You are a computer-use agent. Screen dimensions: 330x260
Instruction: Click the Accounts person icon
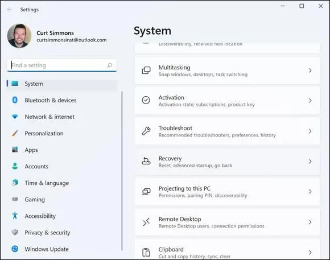(x=15, y=166)
